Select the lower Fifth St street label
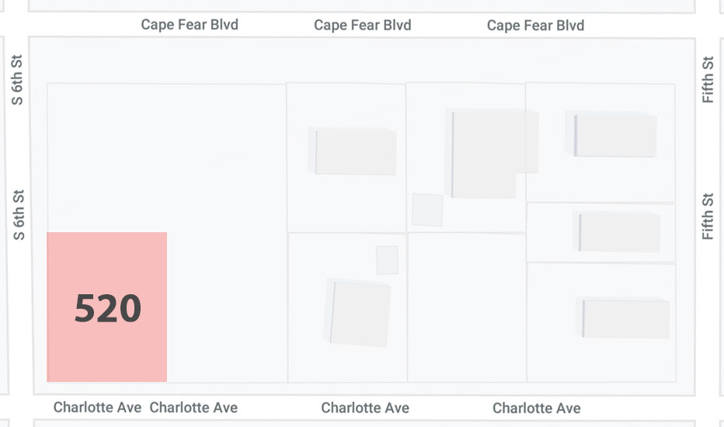The height and width of the screenshot is (427, 724). (x=708, y=217)
